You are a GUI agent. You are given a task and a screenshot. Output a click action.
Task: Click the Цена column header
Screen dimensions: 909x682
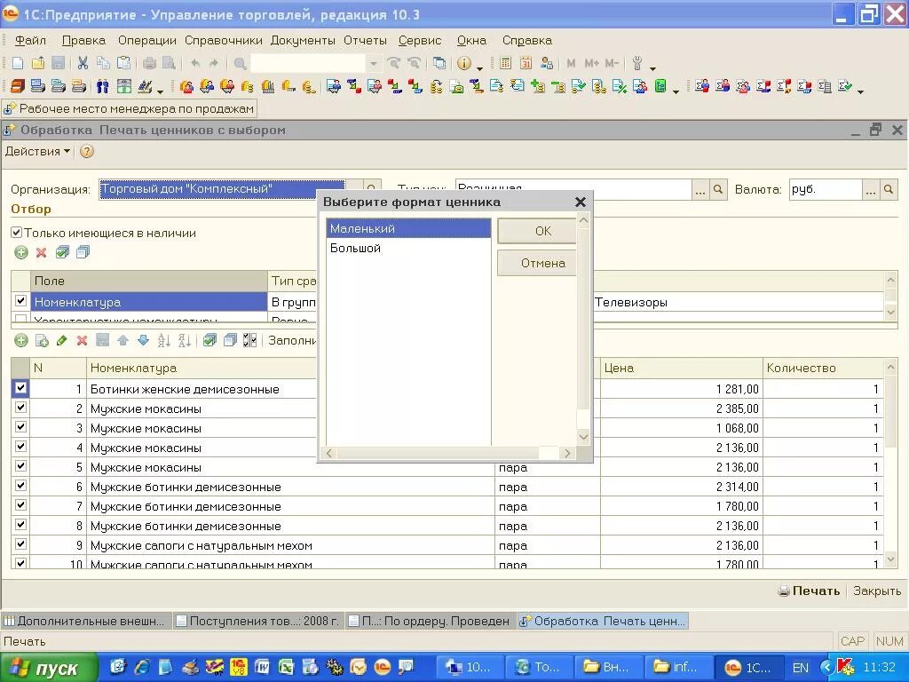tap(681, 368)
